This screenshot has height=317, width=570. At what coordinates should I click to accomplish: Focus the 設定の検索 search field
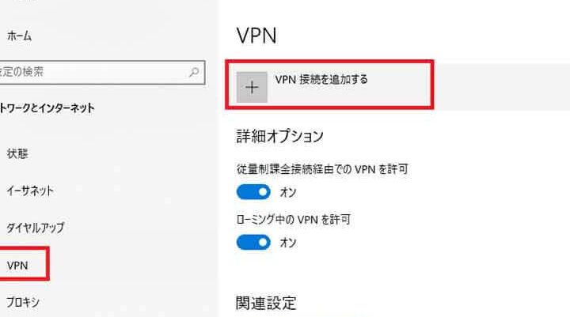(x=102, y=73)
